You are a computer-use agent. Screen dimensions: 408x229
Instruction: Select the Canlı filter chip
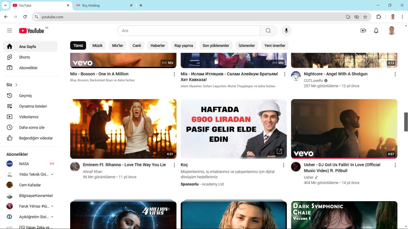(137, 45)
